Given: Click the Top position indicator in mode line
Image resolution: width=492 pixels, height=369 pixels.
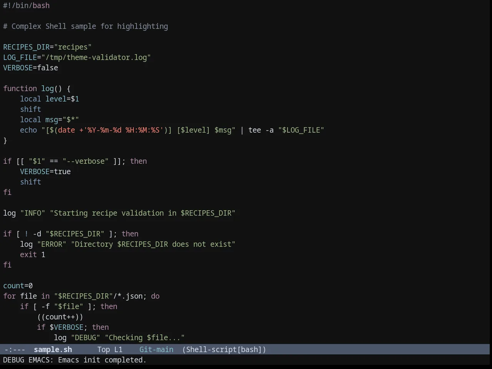Looking at the screenshot, I should (x=104, y=349).
